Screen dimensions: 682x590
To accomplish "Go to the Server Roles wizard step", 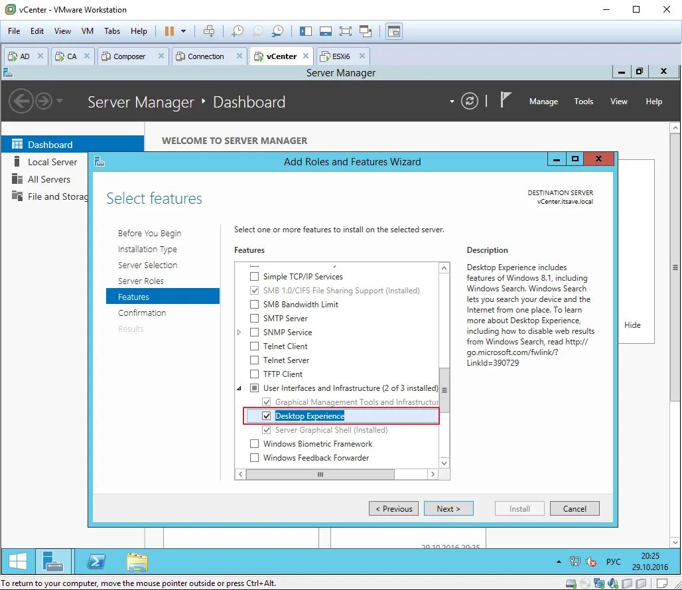I will (141, 281).
